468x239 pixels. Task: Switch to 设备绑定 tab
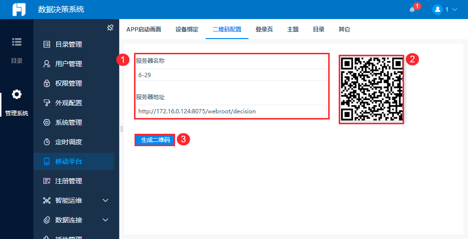(x=187, y=29)
